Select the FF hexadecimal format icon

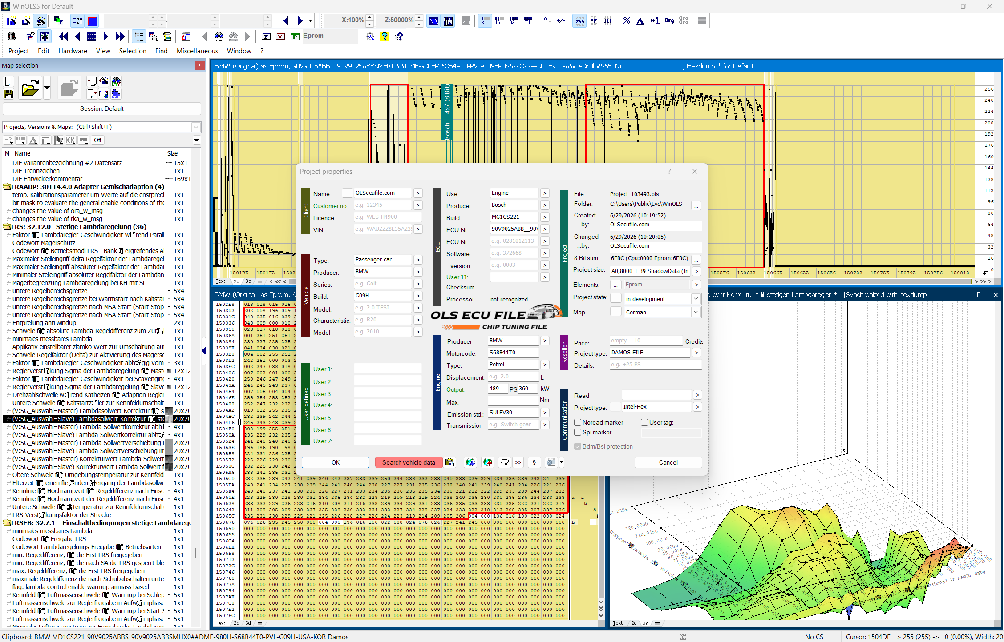point(594,20)
